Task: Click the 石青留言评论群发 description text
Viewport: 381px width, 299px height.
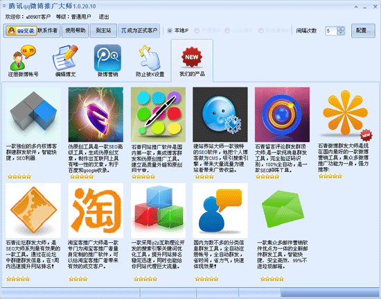Action: 281,158
